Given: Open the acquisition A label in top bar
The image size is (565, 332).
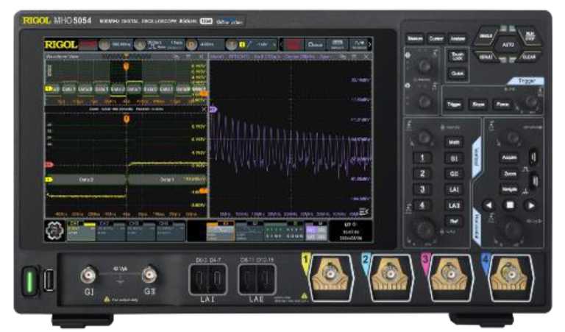Looking at the screenshot, I should (x=140, y=45).
